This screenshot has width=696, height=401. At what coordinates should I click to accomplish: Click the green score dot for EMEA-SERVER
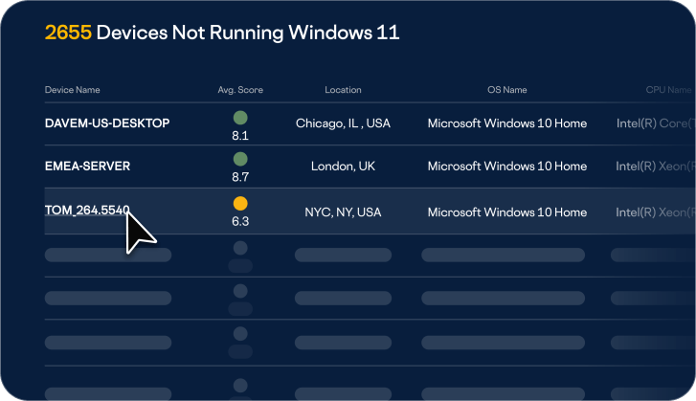(x=240, y=159)
